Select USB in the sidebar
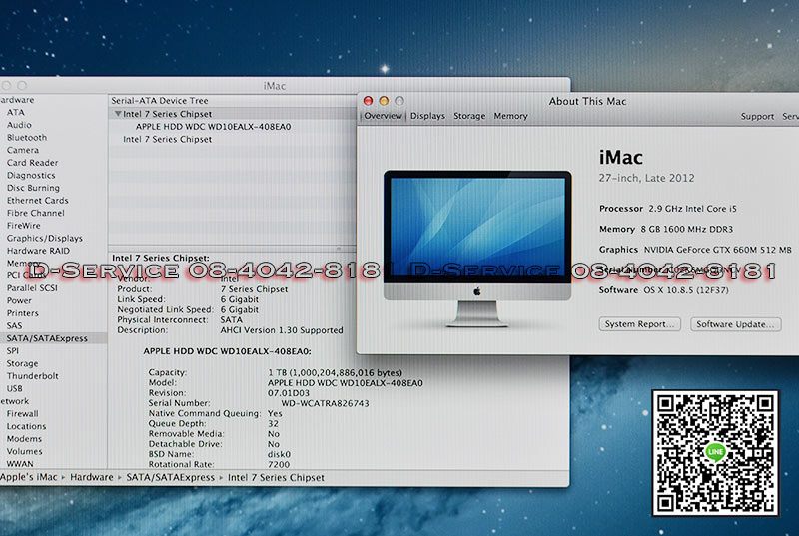 14,388
